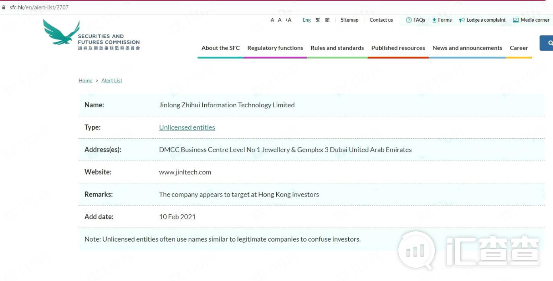Viewport: 553px width, 281px height.
Task: Click the date 10 Feb 2021
Action: point(177,217)
